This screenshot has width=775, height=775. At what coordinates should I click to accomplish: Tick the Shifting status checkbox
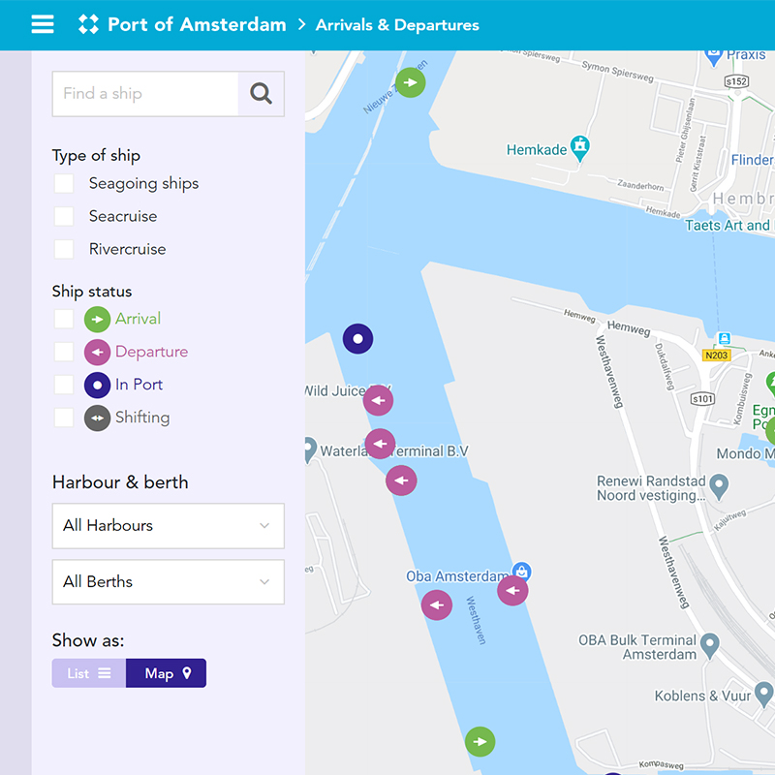pos(64,418)
